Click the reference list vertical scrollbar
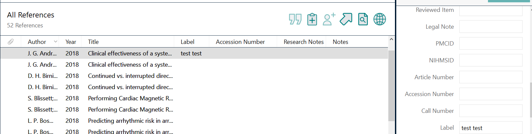 391,85
